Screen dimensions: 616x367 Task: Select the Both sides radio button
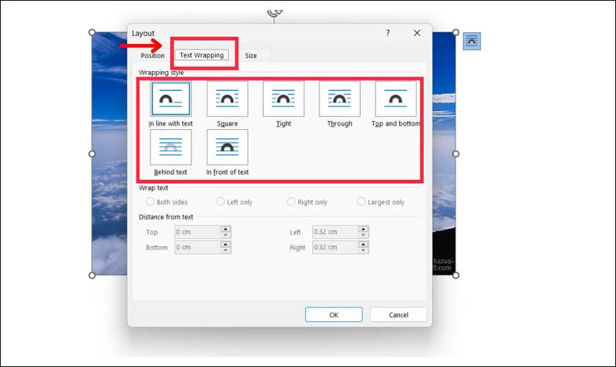(x=150, y=201)
